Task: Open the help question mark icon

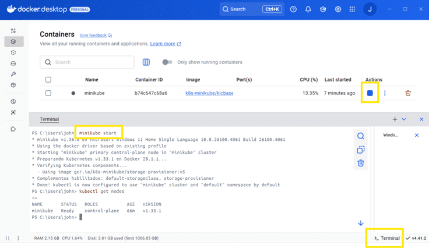Action: [293, 9]
